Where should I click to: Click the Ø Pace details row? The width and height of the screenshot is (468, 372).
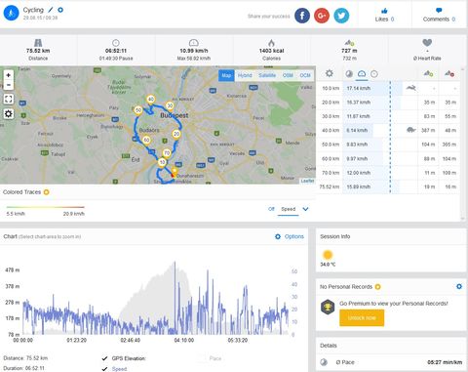click(391, 362)
